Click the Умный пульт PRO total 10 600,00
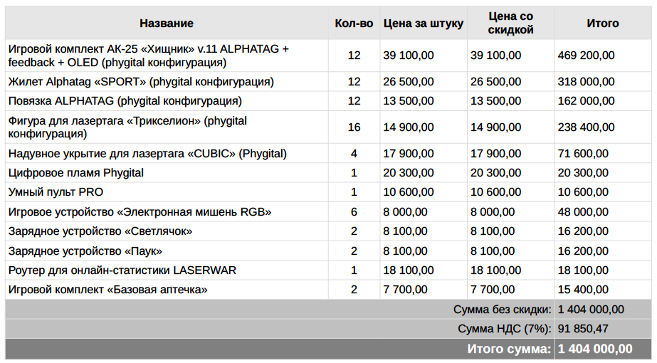 point(583,192)
